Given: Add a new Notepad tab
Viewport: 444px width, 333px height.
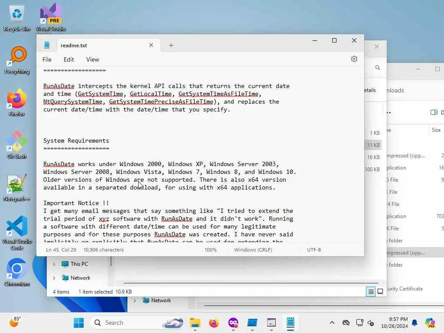Looking at the screenshot, I should point(171,45).
